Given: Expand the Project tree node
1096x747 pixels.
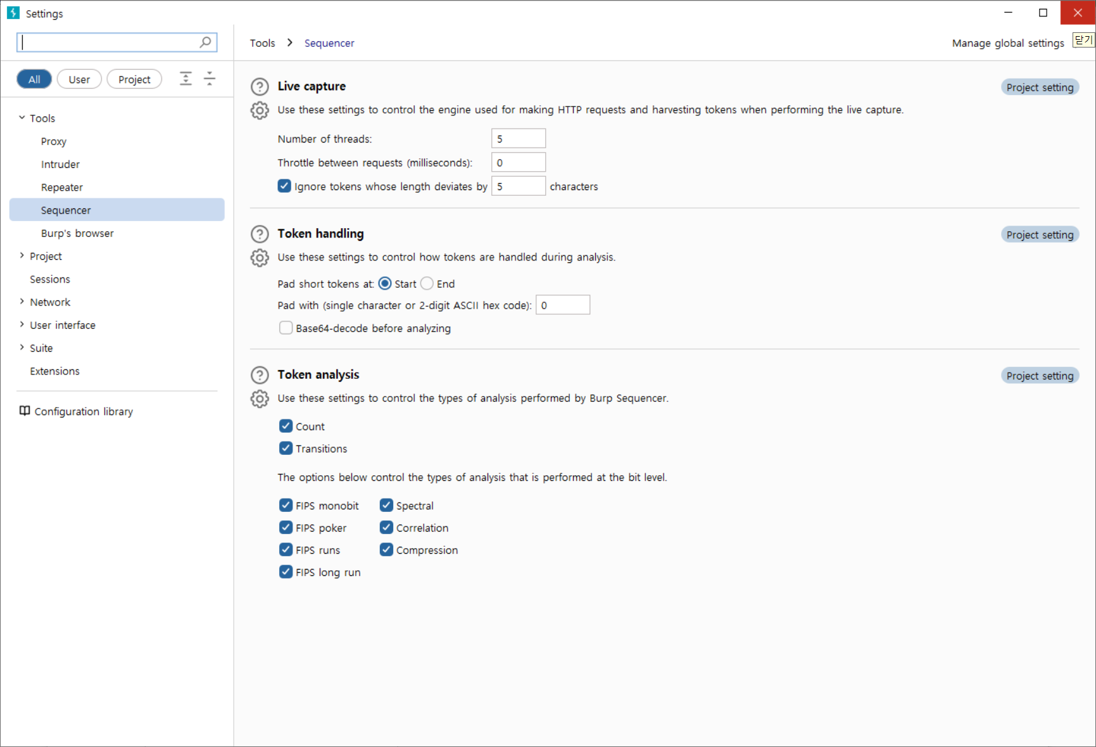Looking at the screenshot, I should click(22, 255).
